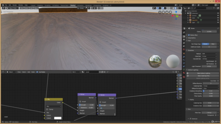Toggle the Motion Blur checkbox

189,35
